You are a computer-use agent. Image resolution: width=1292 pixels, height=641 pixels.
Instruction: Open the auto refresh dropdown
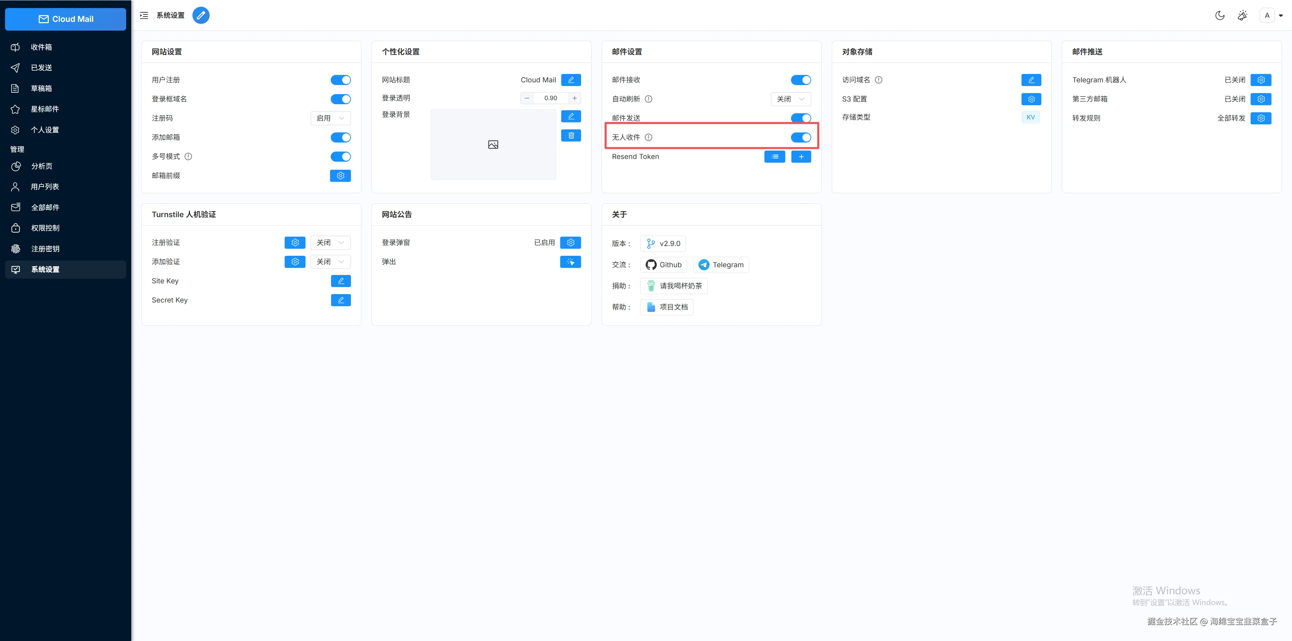click(x=790, y=99)
